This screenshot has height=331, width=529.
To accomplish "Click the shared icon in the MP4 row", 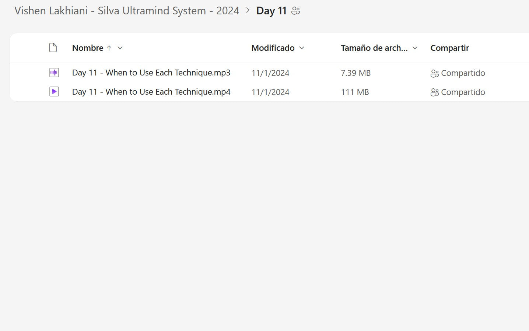I will (x=435, y=92).
